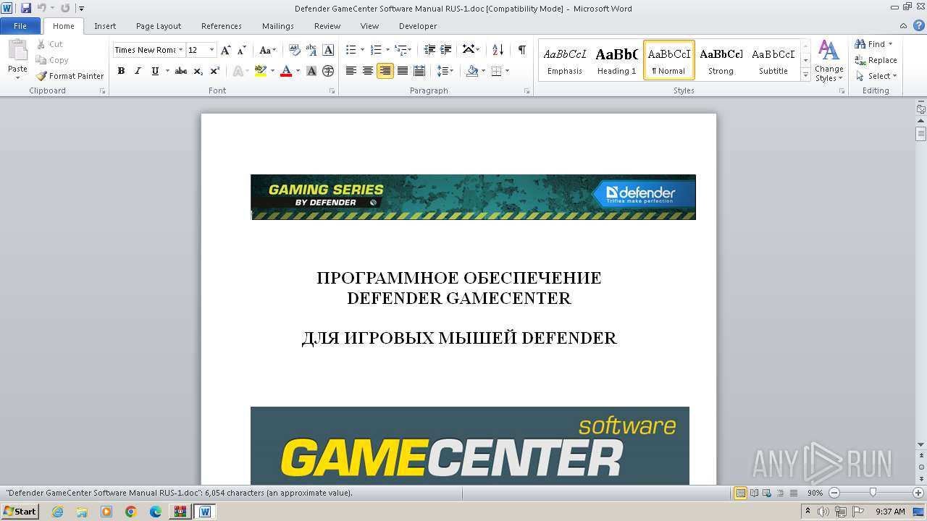Viewport: 927px width, 521px height.
Task: Toggle Show/Hide paragraph marks
Action: point(521,50)
